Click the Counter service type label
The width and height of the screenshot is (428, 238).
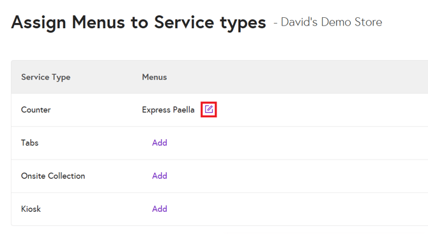(x=36, y=110)
